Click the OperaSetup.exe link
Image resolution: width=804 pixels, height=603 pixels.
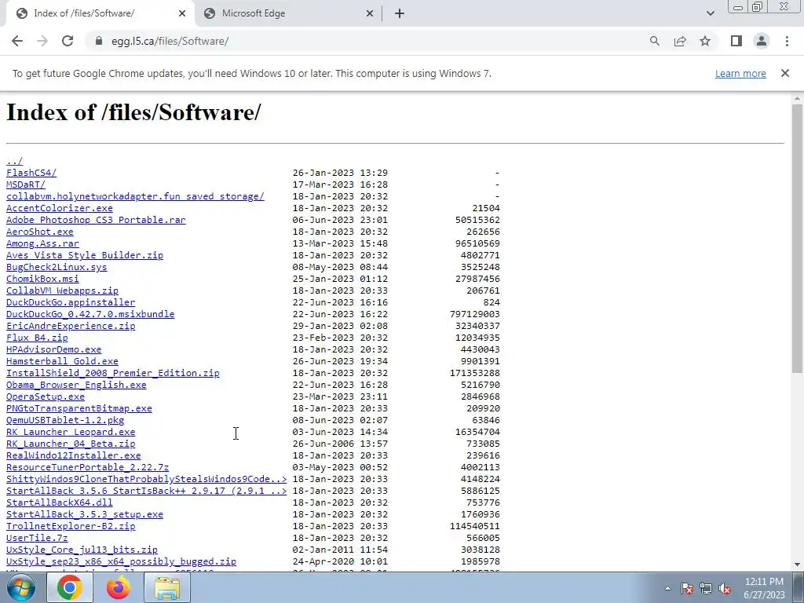coord(46,397)
